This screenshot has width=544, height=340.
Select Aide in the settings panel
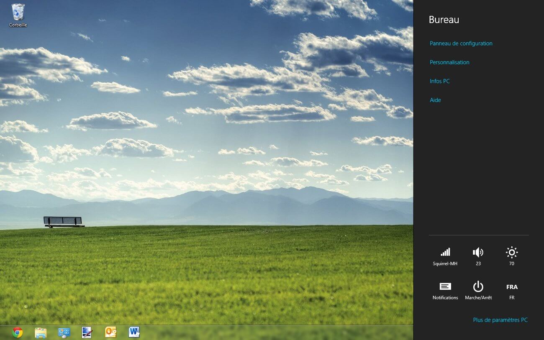435,100
